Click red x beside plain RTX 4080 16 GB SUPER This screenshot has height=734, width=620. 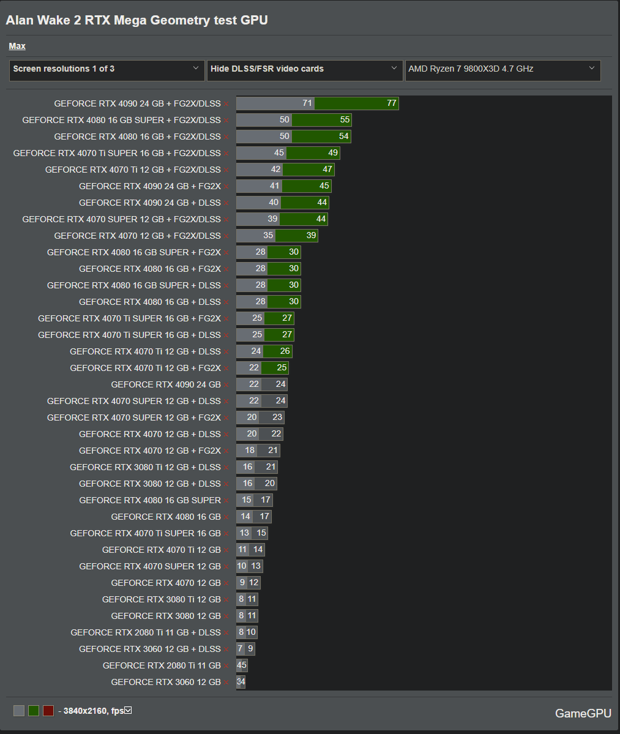[x=226, y=501]
